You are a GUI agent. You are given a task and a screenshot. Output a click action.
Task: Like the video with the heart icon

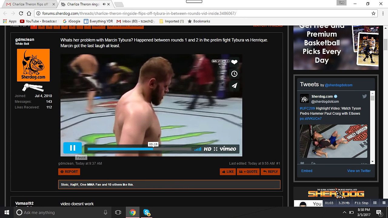click(x=234, y=62)
